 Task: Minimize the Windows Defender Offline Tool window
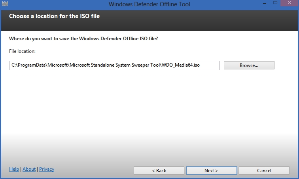click(x=265, y=3)
